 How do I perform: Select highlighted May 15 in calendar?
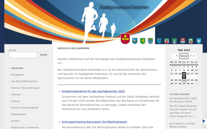coord(184,75)
